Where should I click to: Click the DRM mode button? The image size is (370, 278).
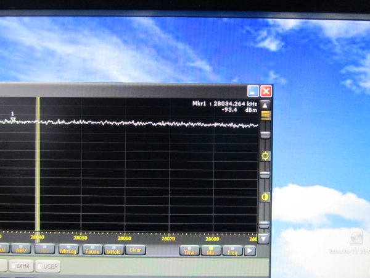click(20, 266)
